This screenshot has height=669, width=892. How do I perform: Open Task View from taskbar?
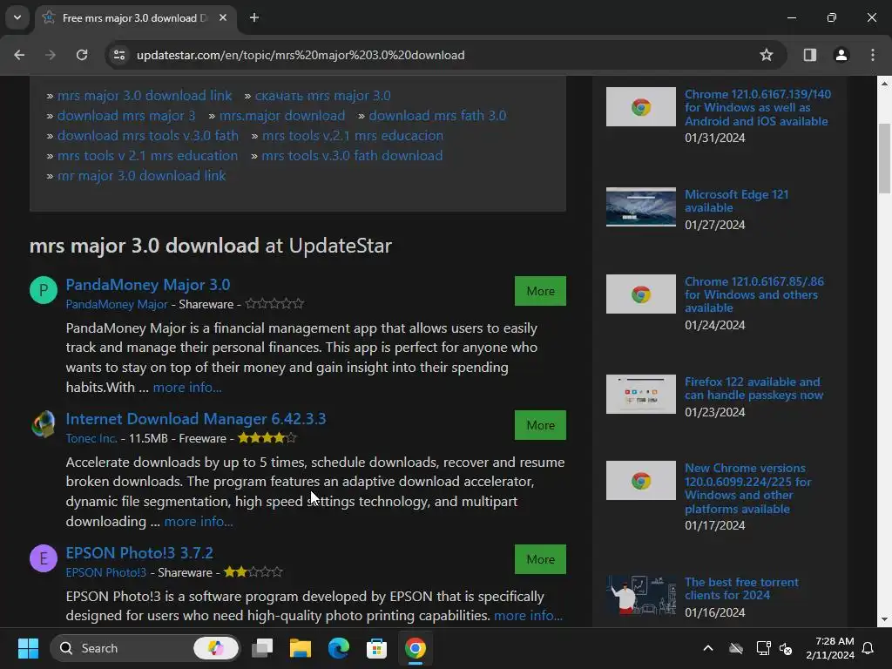(x=262, y=648)
